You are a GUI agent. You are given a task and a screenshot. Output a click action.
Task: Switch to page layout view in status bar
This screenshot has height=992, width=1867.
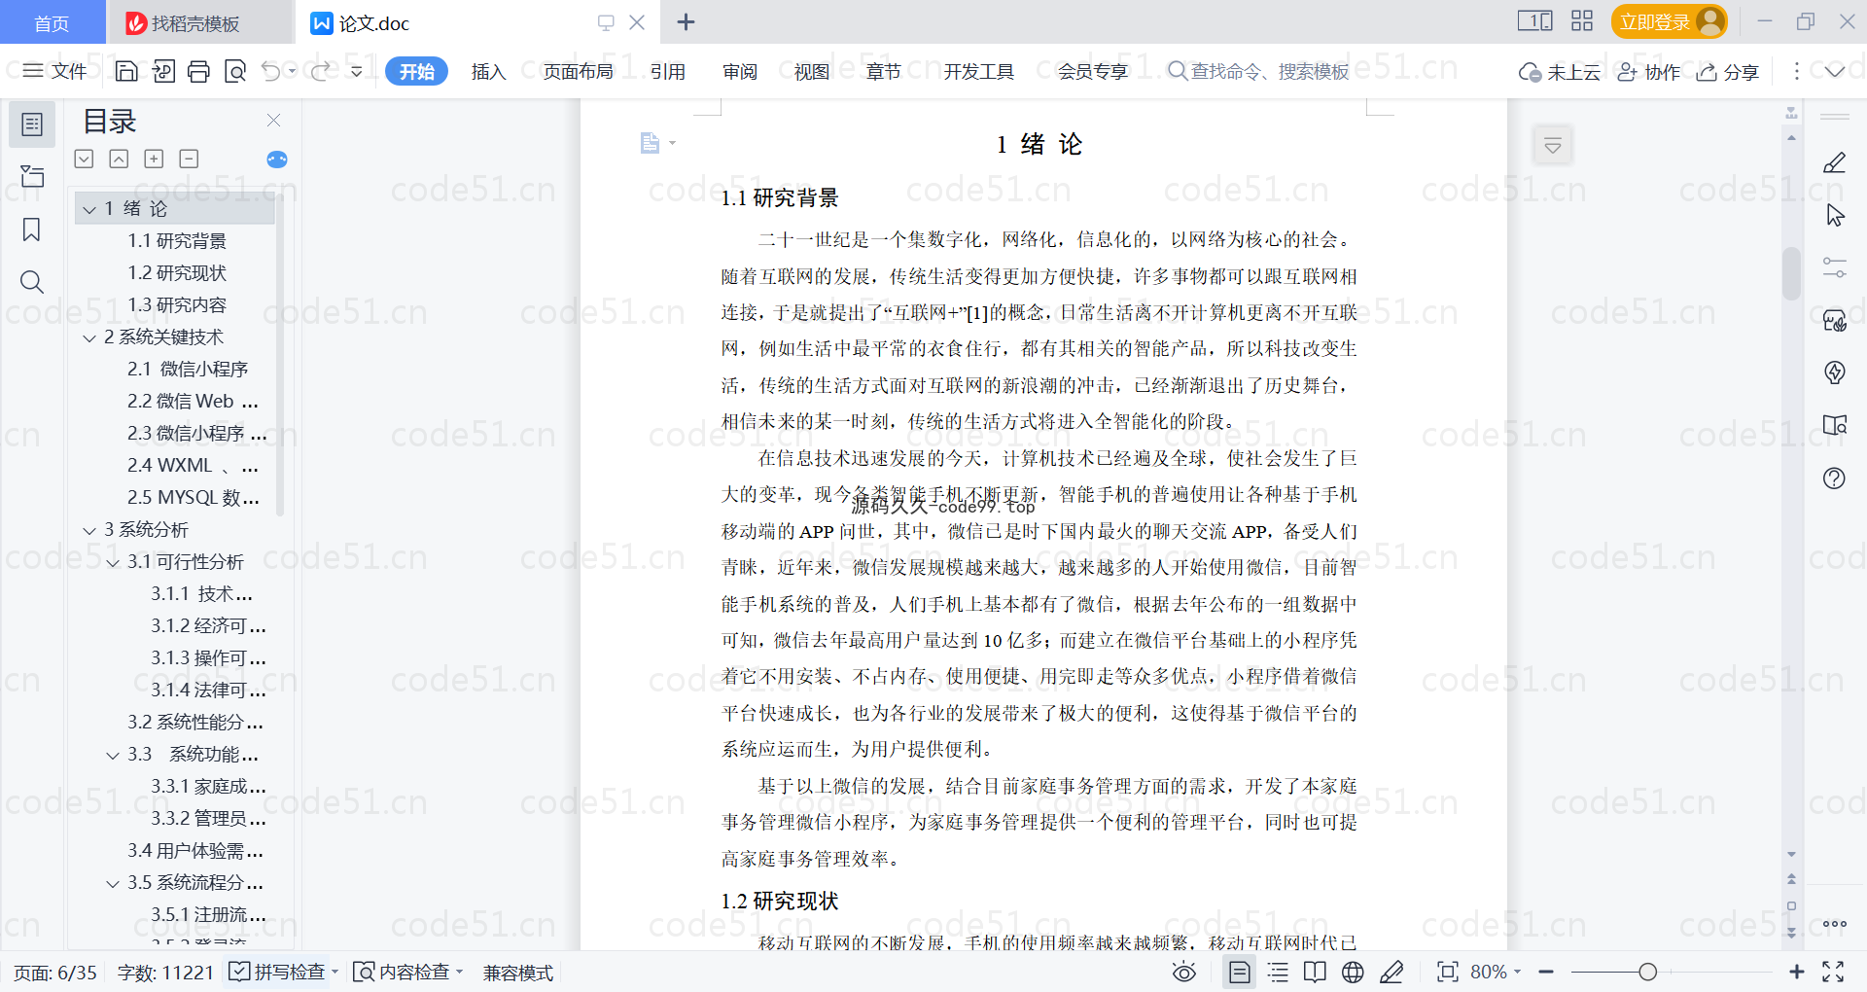(x=1239, y=972)
